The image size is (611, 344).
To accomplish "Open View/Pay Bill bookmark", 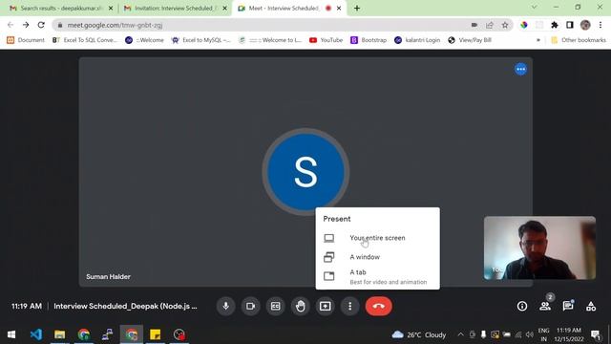I will click(470, 40).
